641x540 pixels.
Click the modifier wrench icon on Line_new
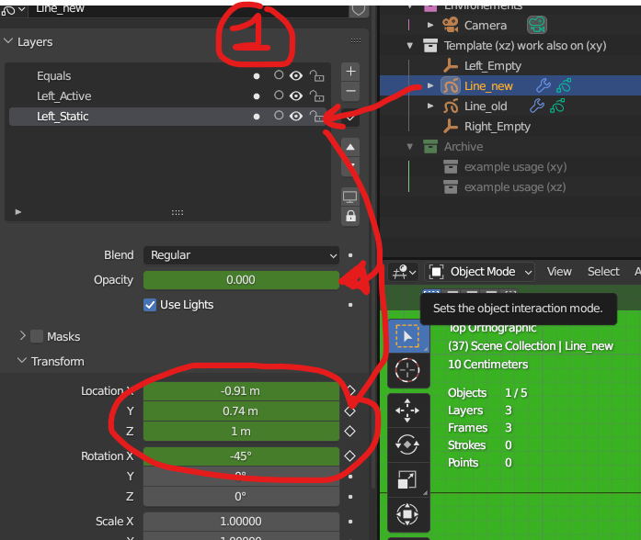tap(544, 85)
